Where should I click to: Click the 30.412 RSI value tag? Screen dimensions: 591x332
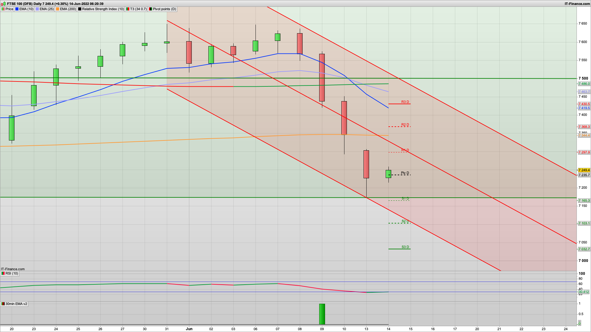pos(584,292)
